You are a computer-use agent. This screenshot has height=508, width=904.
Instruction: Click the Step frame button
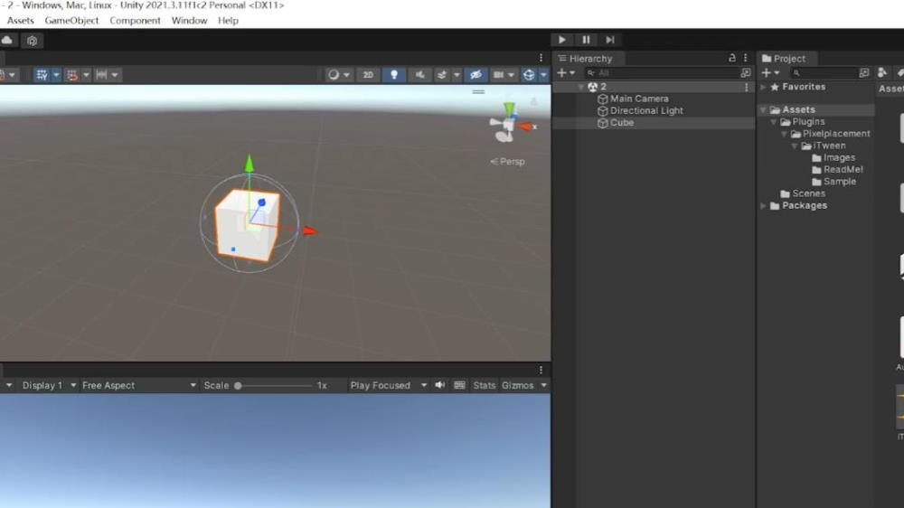[610, 40]
